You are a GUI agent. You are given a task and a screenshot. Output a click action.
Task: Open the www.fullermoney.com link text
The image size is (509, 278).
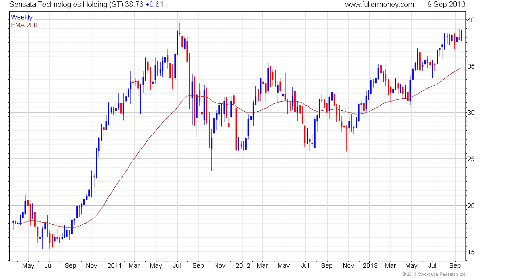pyautogui.click(x=379, y=5)
